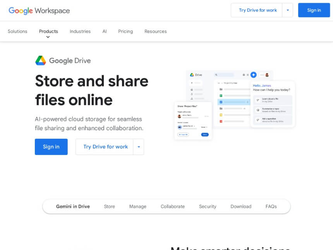Click the search magnifier in the Drive illustration
This screenshot has height=250, width=333.
(216, 75)
